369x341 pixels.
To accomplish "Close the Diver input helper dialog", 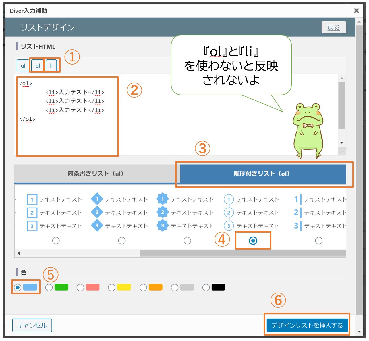I will pyautogui.click(x=356, y=11).
